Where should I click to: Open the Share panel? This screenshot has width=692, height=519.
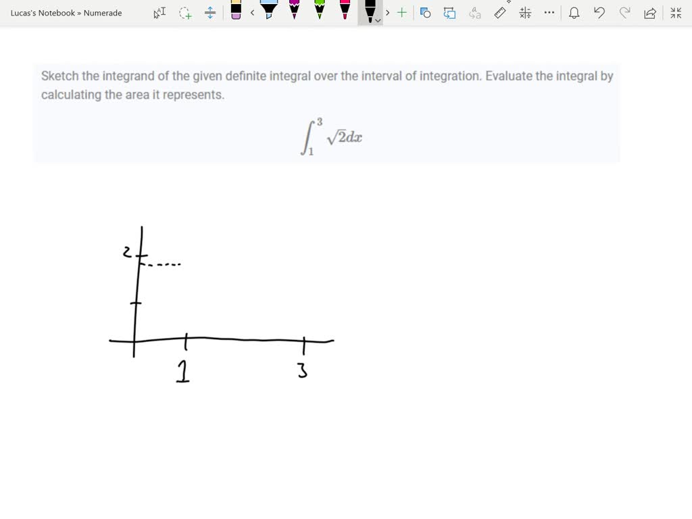tap(651, 12)
